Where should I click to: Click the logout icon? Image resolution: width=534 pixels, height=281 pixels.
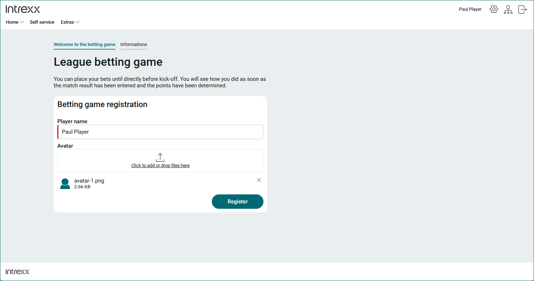point(522,9)
